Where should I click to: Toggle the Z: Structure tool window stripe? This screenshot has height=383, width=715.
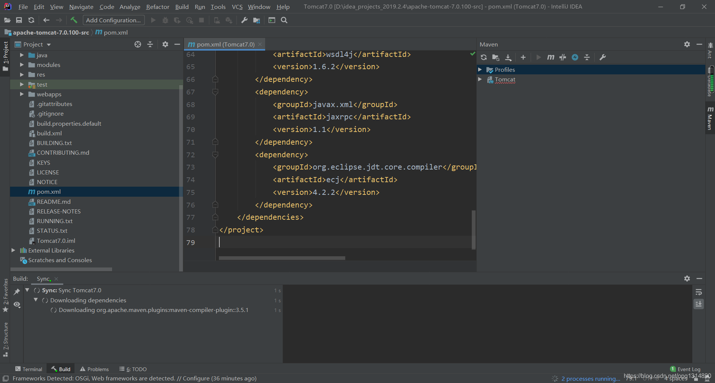(6, 339)
